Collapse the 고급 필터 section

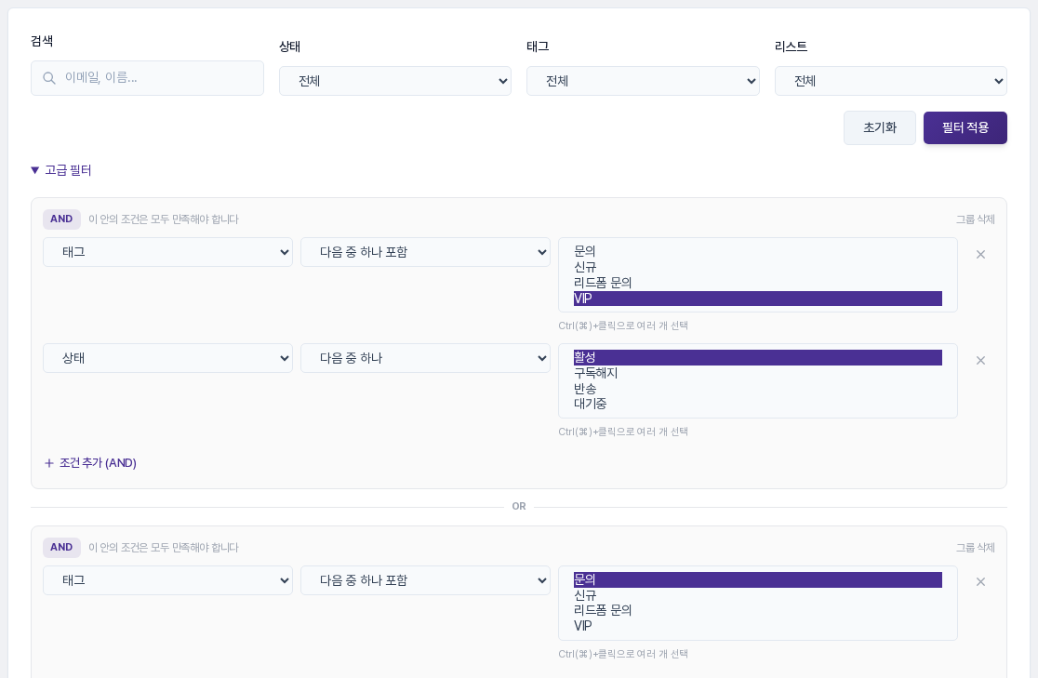coord(60,170)
